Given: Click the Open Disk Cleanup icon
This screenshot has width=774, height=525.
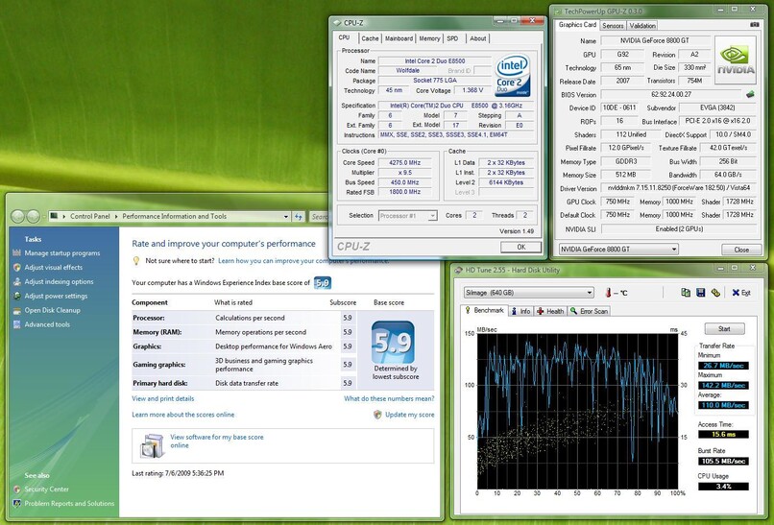Looking at the screenshot, I should pos(16,310).
